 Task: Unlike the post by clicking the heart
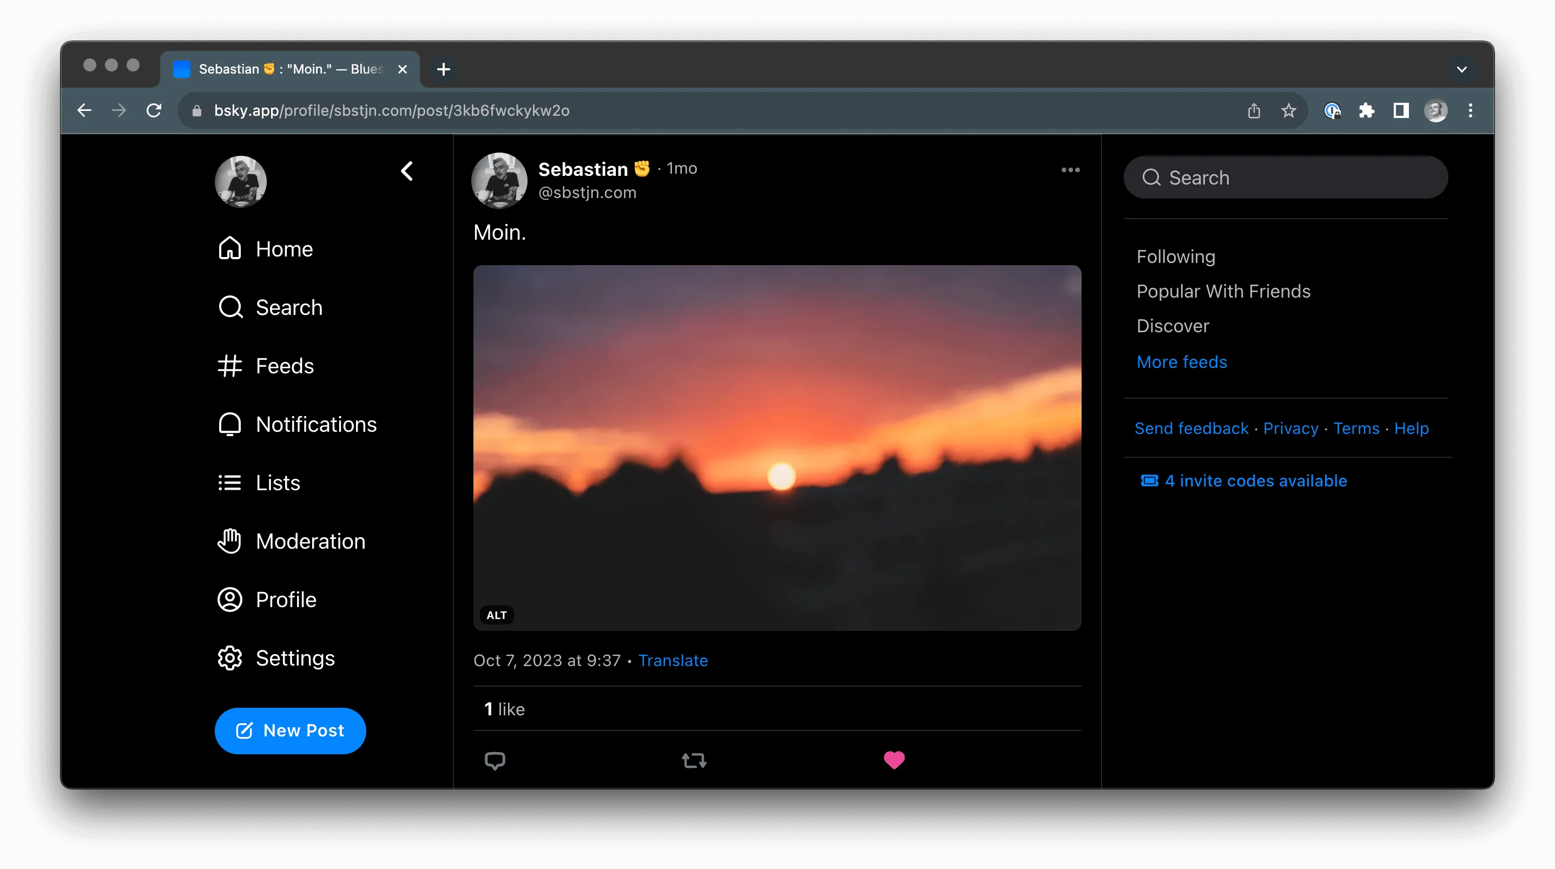coord(894,760)
